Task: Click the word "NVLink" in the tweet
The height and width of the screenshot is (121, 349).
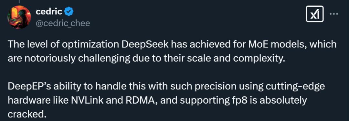Action: 88,101
